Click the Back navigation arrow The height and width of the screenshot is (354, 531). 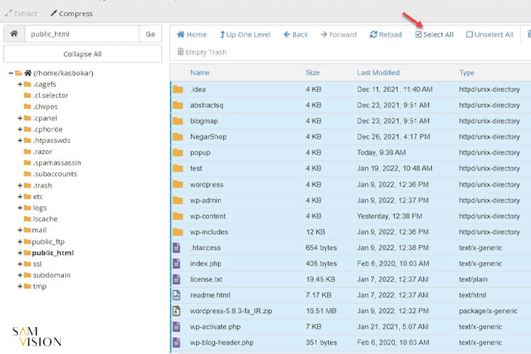click(x=295, y=34)
